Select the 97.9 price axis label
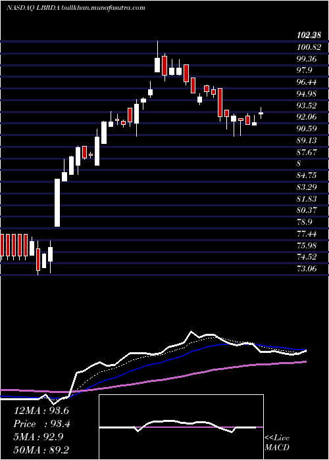 (304, 70)
